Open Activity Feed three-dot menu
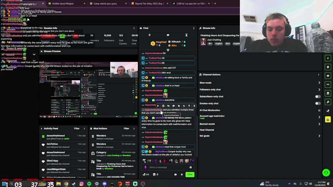The width and height of the screenshot is (333, 187). coord(84,129)
